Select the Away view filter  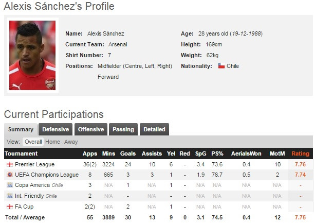click(x=71, y=142)
